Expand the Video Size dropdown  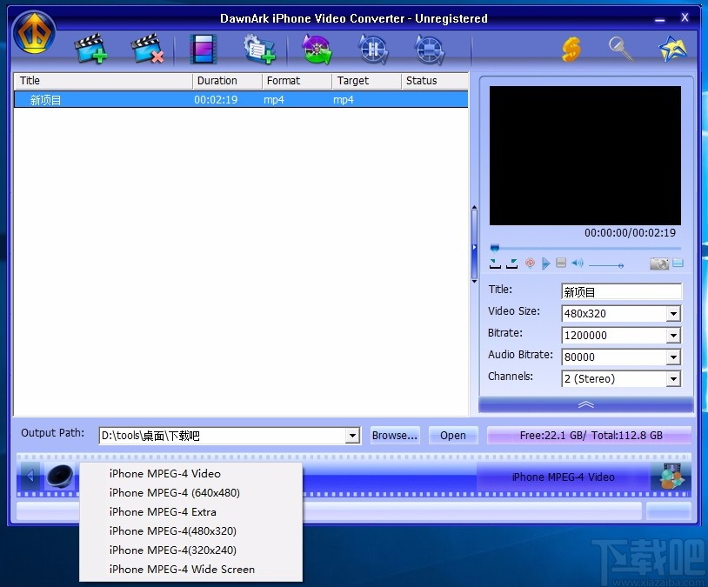coord(673,314)
